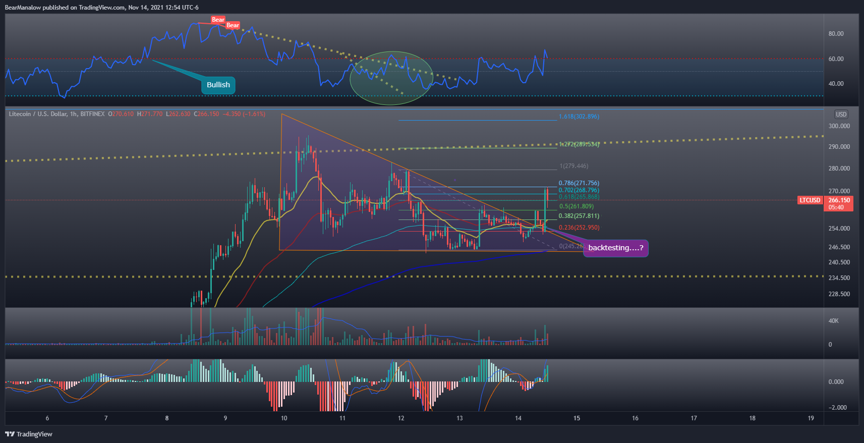Click the USD currency badge

click(x=841, y=115)
